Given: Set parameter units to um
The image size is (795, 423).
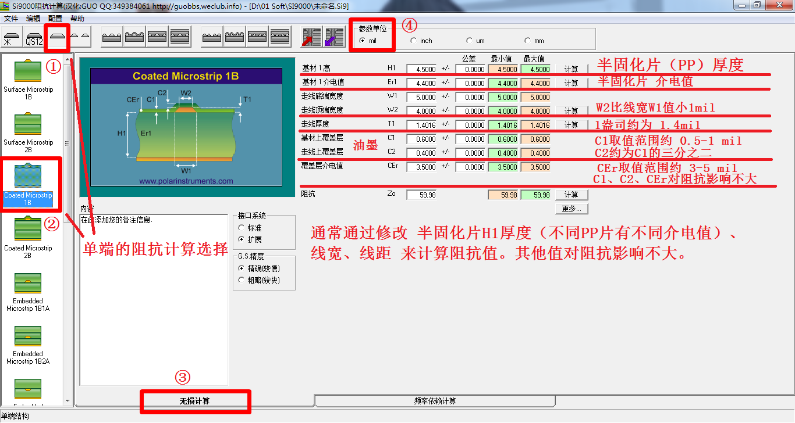Looking at the screenshot, I should (x=476, y=41).
